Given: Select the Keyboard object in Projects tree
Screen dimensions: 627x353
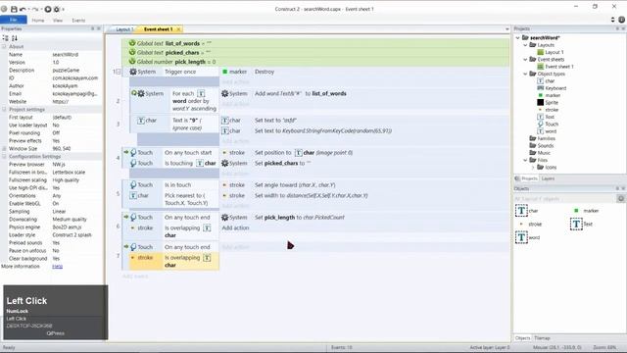Looking at the screenshot, I should (552, 88).
